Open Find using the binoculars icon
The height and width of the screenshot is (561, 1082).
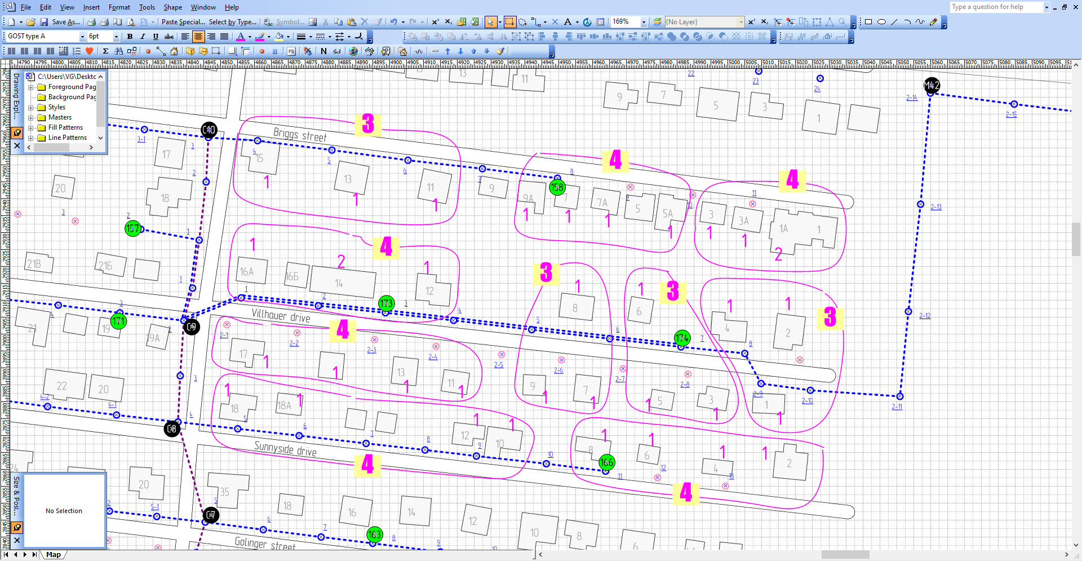point(119,50)
